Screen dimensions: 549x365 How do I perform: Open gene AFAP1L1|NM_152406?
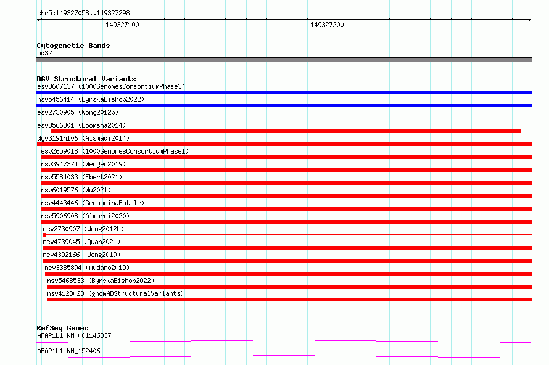coord(68,351)
